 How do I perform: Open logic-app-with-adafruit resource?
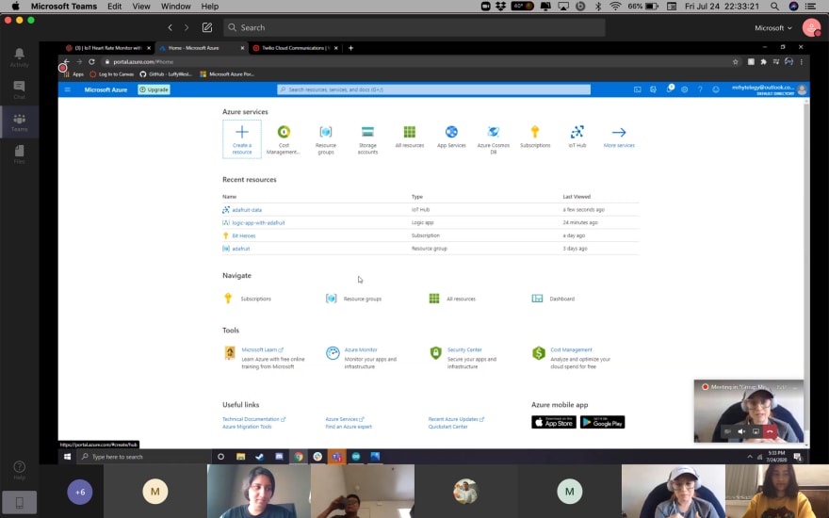click(x=258, y=223)
